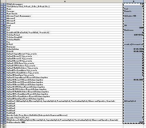This screenshot has width=146, height=128.
Task: Select row 1 via its row header
Action: tap(3, 4)
